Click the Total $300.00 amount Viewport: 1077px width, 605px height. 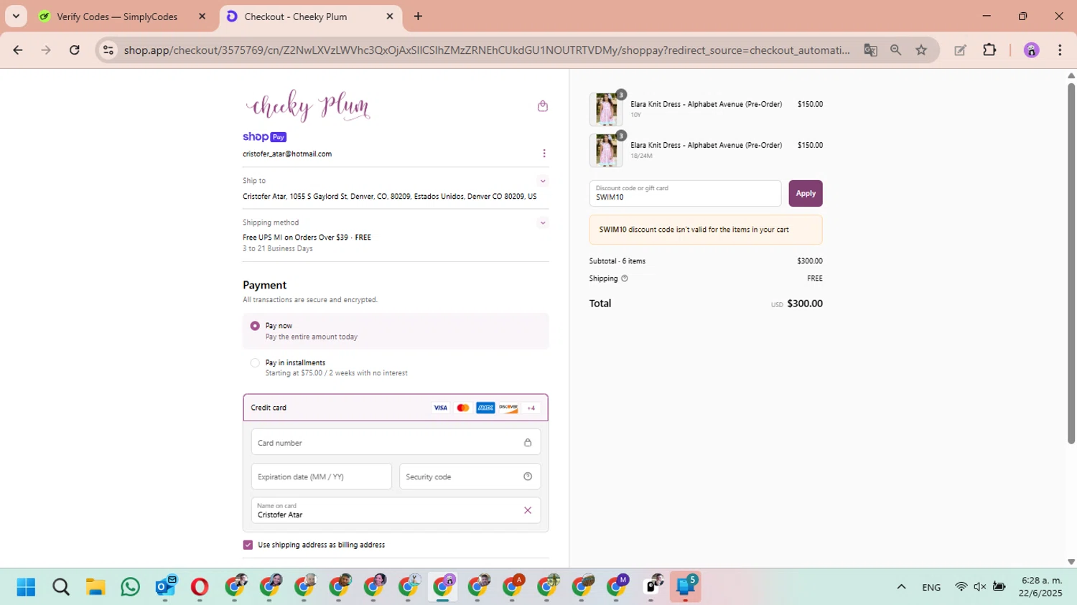click(x=805, y=304)
